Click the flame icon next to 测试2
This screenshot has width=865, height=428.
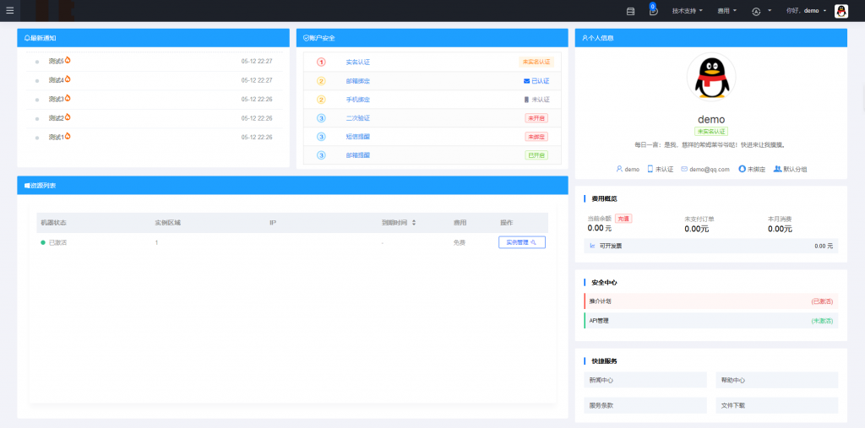coord(68,117)
